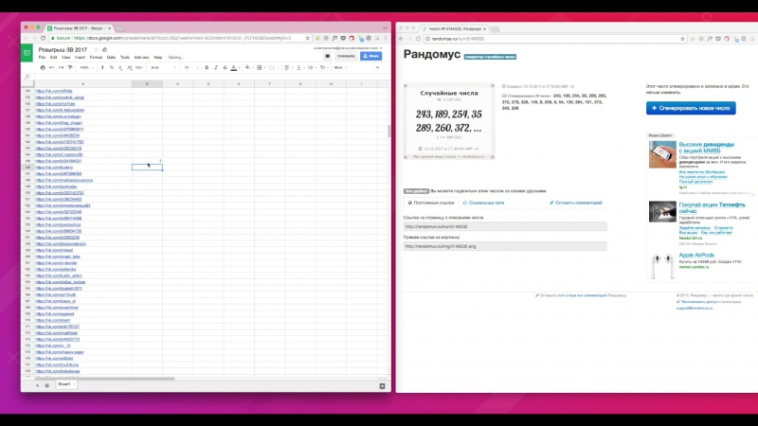Click the Sheets document title Розыгрыш 3В 2017
The width and height of the screenshot is (758, 426).
(63, 50)
